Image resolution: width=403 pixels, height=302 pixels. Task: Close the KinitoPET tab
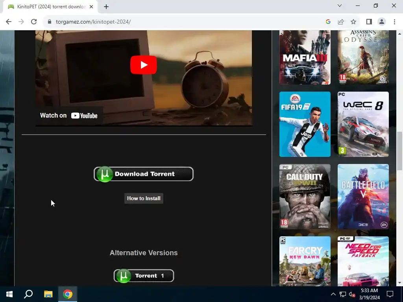91,7
